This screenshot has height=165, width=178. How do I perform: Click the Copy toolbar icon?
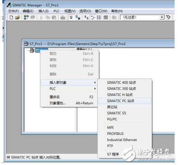pos(48,18)
